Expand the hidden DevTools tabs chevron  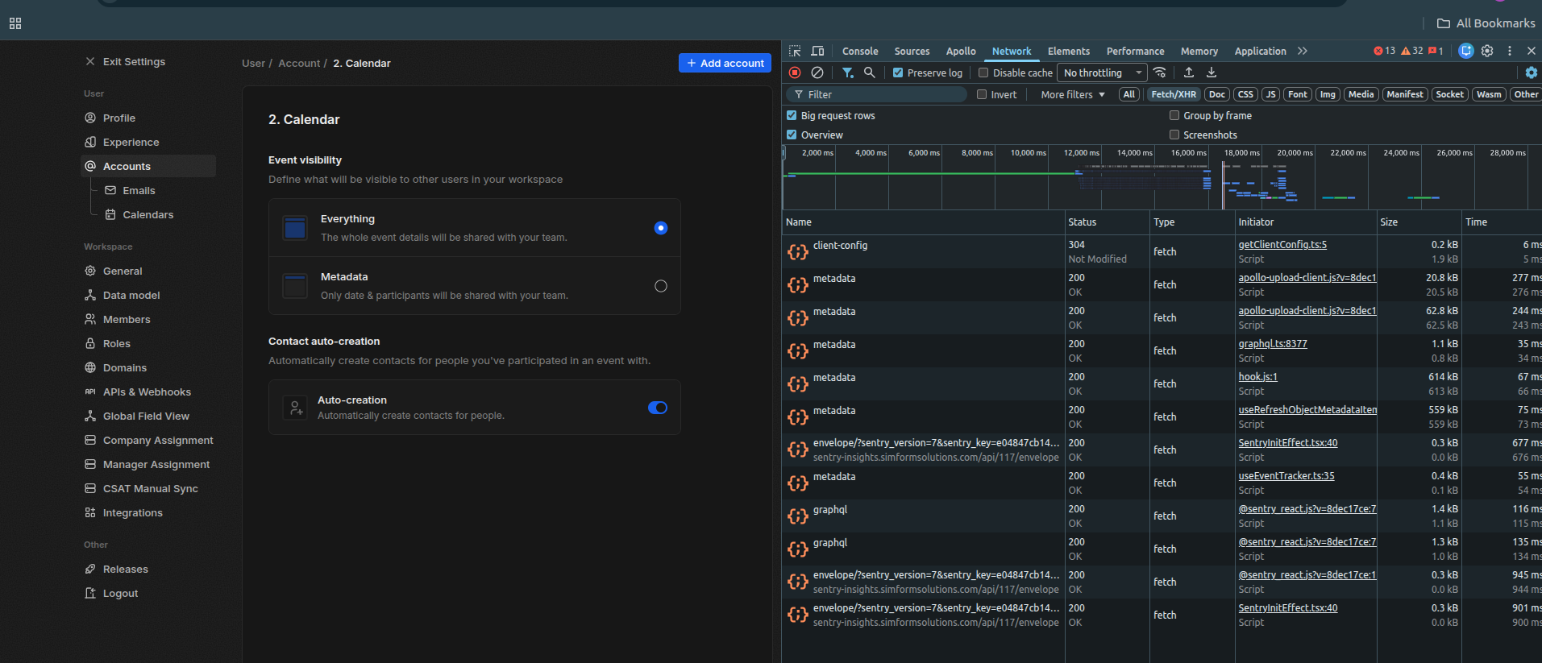point(1303,51)
